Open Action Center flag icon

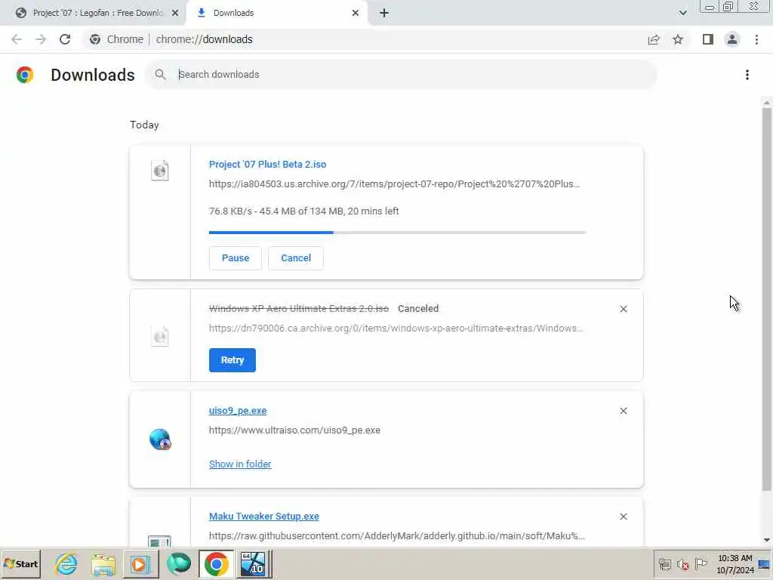[x=701, y=563]
